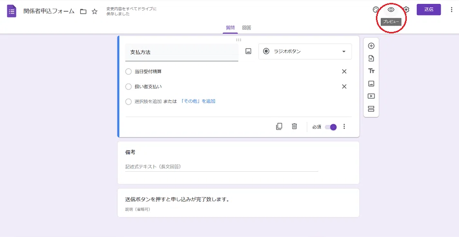This screenshot has width=459, height=237.
Task: Add a video from sidebar
Action: click(x=371, y=96)
